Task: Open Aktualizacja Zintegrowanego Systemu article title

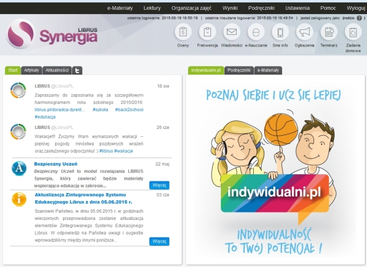Action: coord(83,198)
